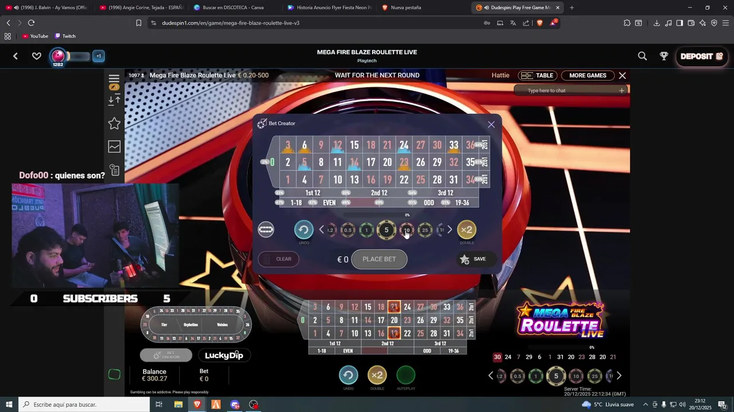Screen dimensions: 734x412
Task: Bet on 1st 12 in Bet Creator
Action: pyautogui.click(x=313, y=193)
